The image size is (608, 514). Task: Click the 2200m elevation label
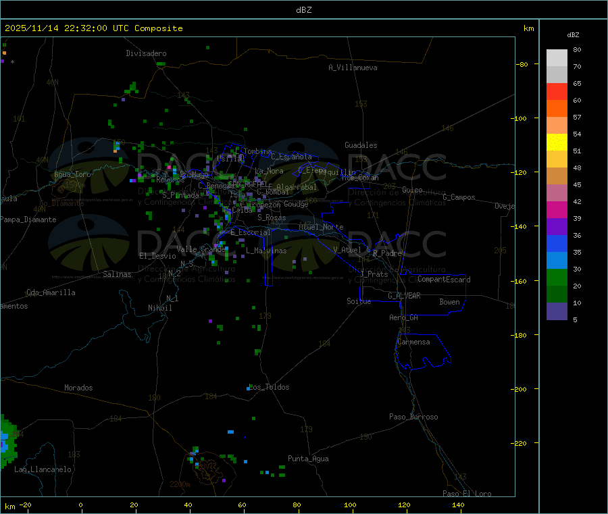pyautogui.click(x=180, y=484)
